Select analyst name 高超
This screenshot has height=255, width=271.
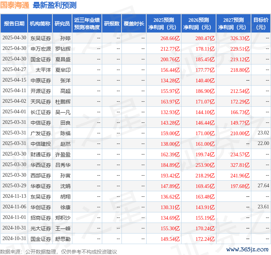pyautogui.click(x=65, y=91)
